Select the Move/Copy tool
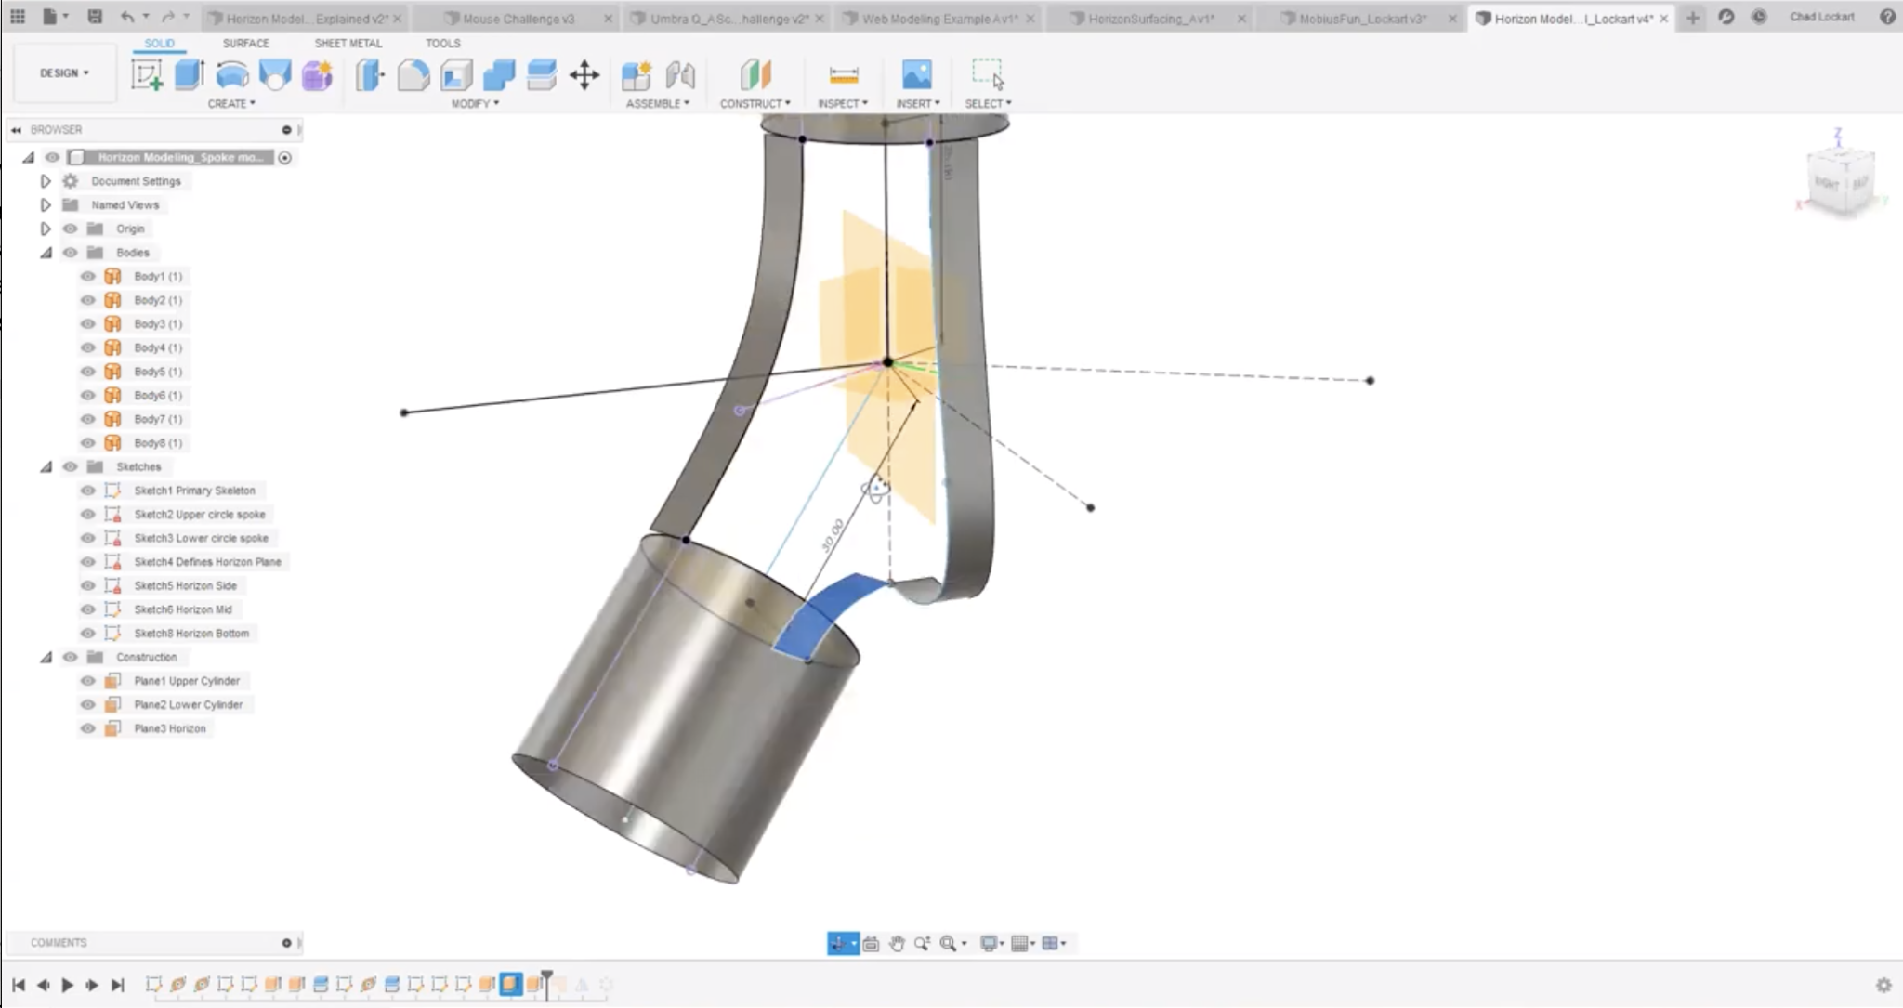 583,75
